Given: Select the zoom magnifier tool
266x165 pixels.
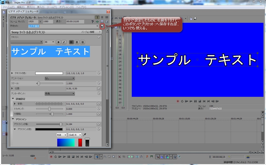Looking at the screenshot, I should click(114, 157).
